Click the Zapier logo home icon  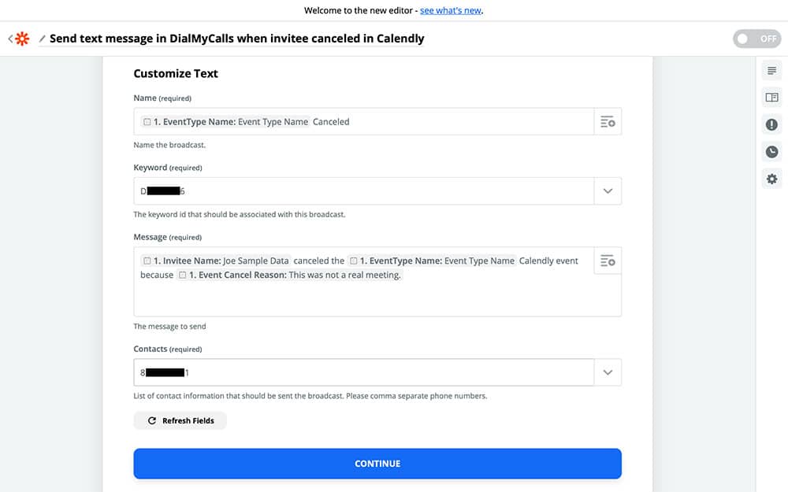(22, 39)
